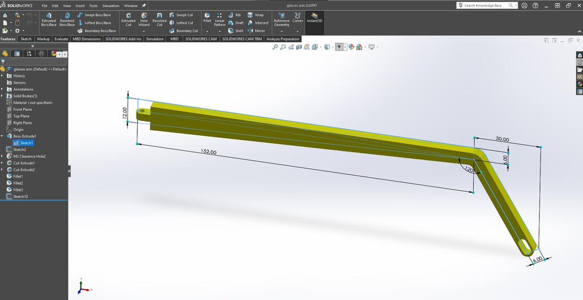
Task: Click the Swept Boss/Base button
Action: [94, 15]
